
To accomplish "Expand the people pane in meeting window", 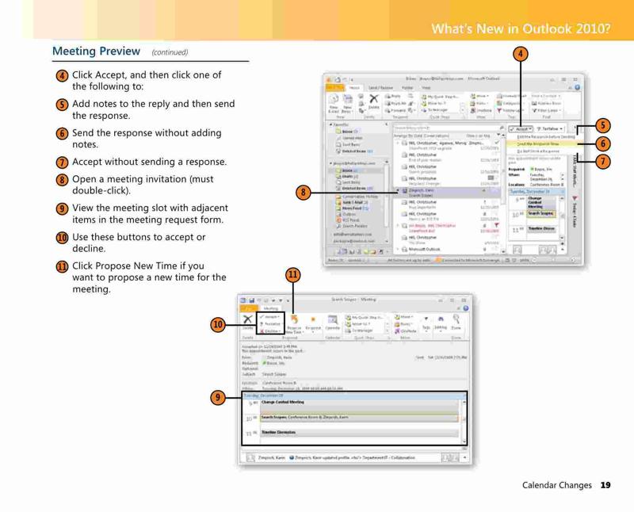I will [464, 458].
